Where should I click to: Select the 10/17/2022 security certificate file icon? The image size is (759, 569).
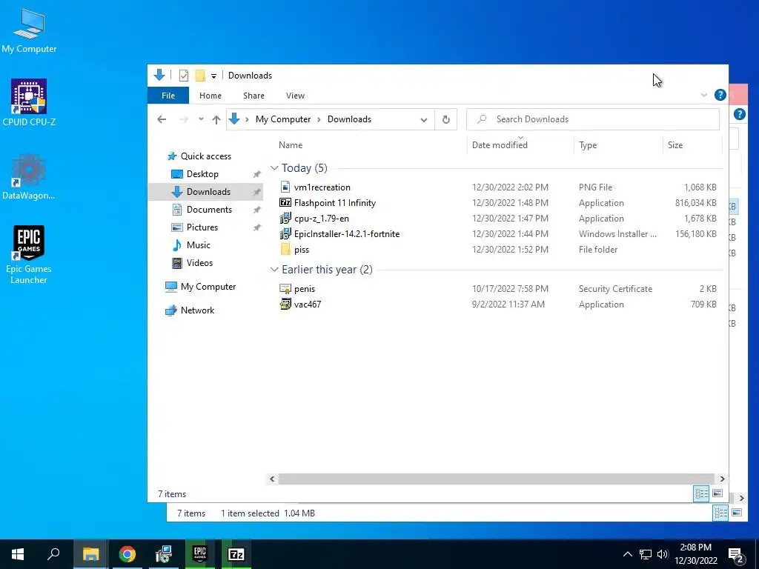285,289
